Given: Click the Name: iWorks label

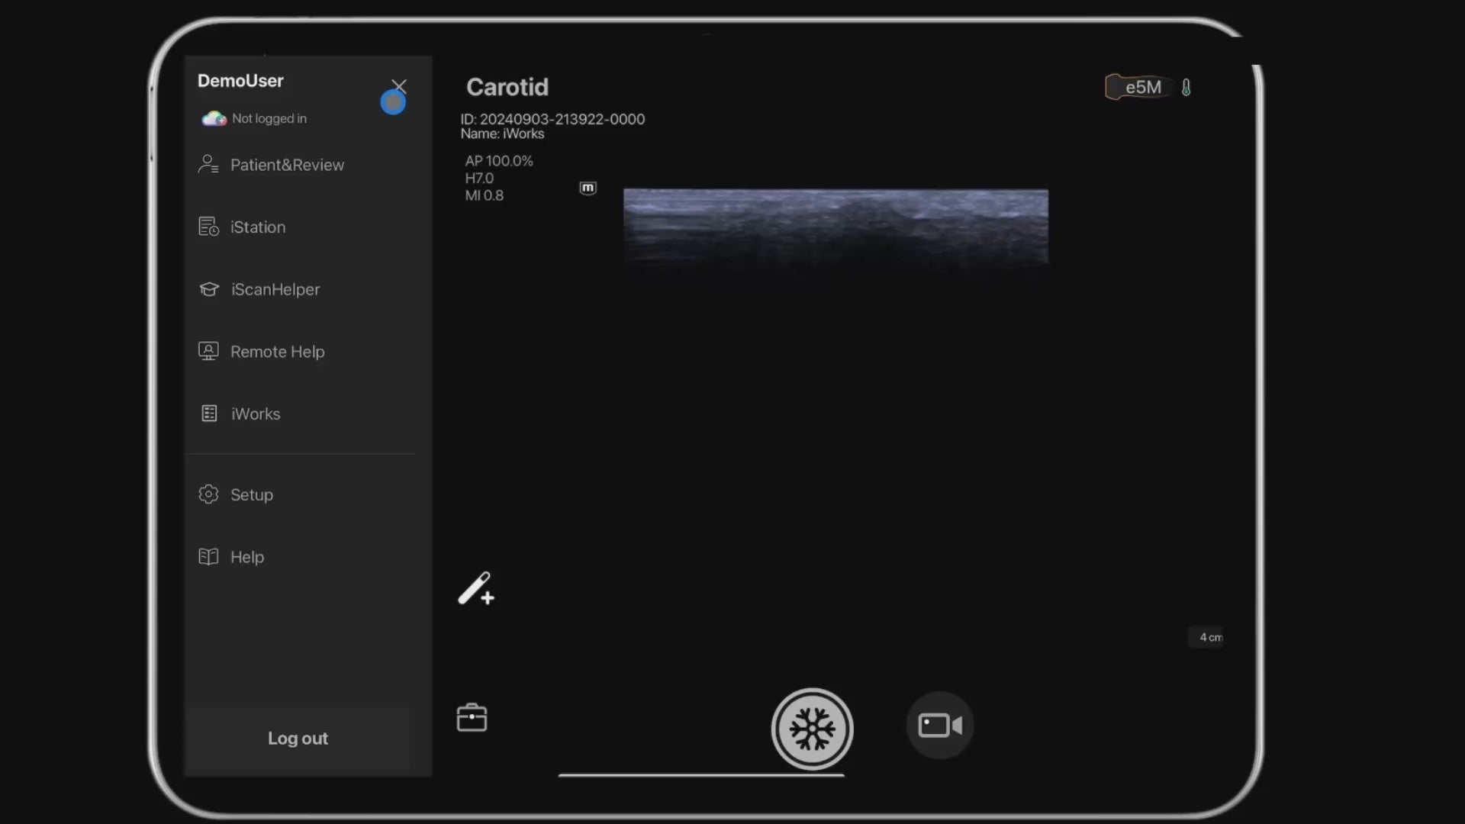Looking at the screenshot, I should pyautogui.click(x=502, y=134).
